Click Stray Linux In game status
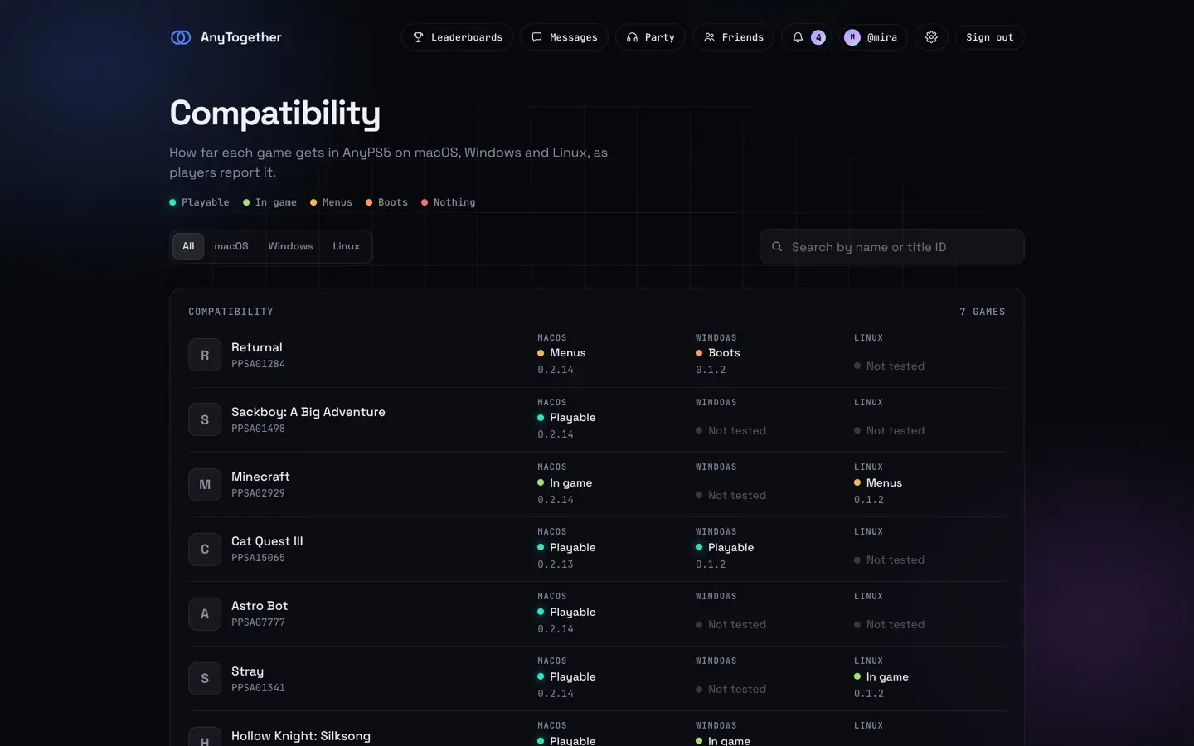The height and width of the screenshot is (746, 1194). point(881,676)
